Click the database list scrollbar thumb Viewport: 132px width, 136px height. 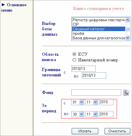(x=128, y=29)
